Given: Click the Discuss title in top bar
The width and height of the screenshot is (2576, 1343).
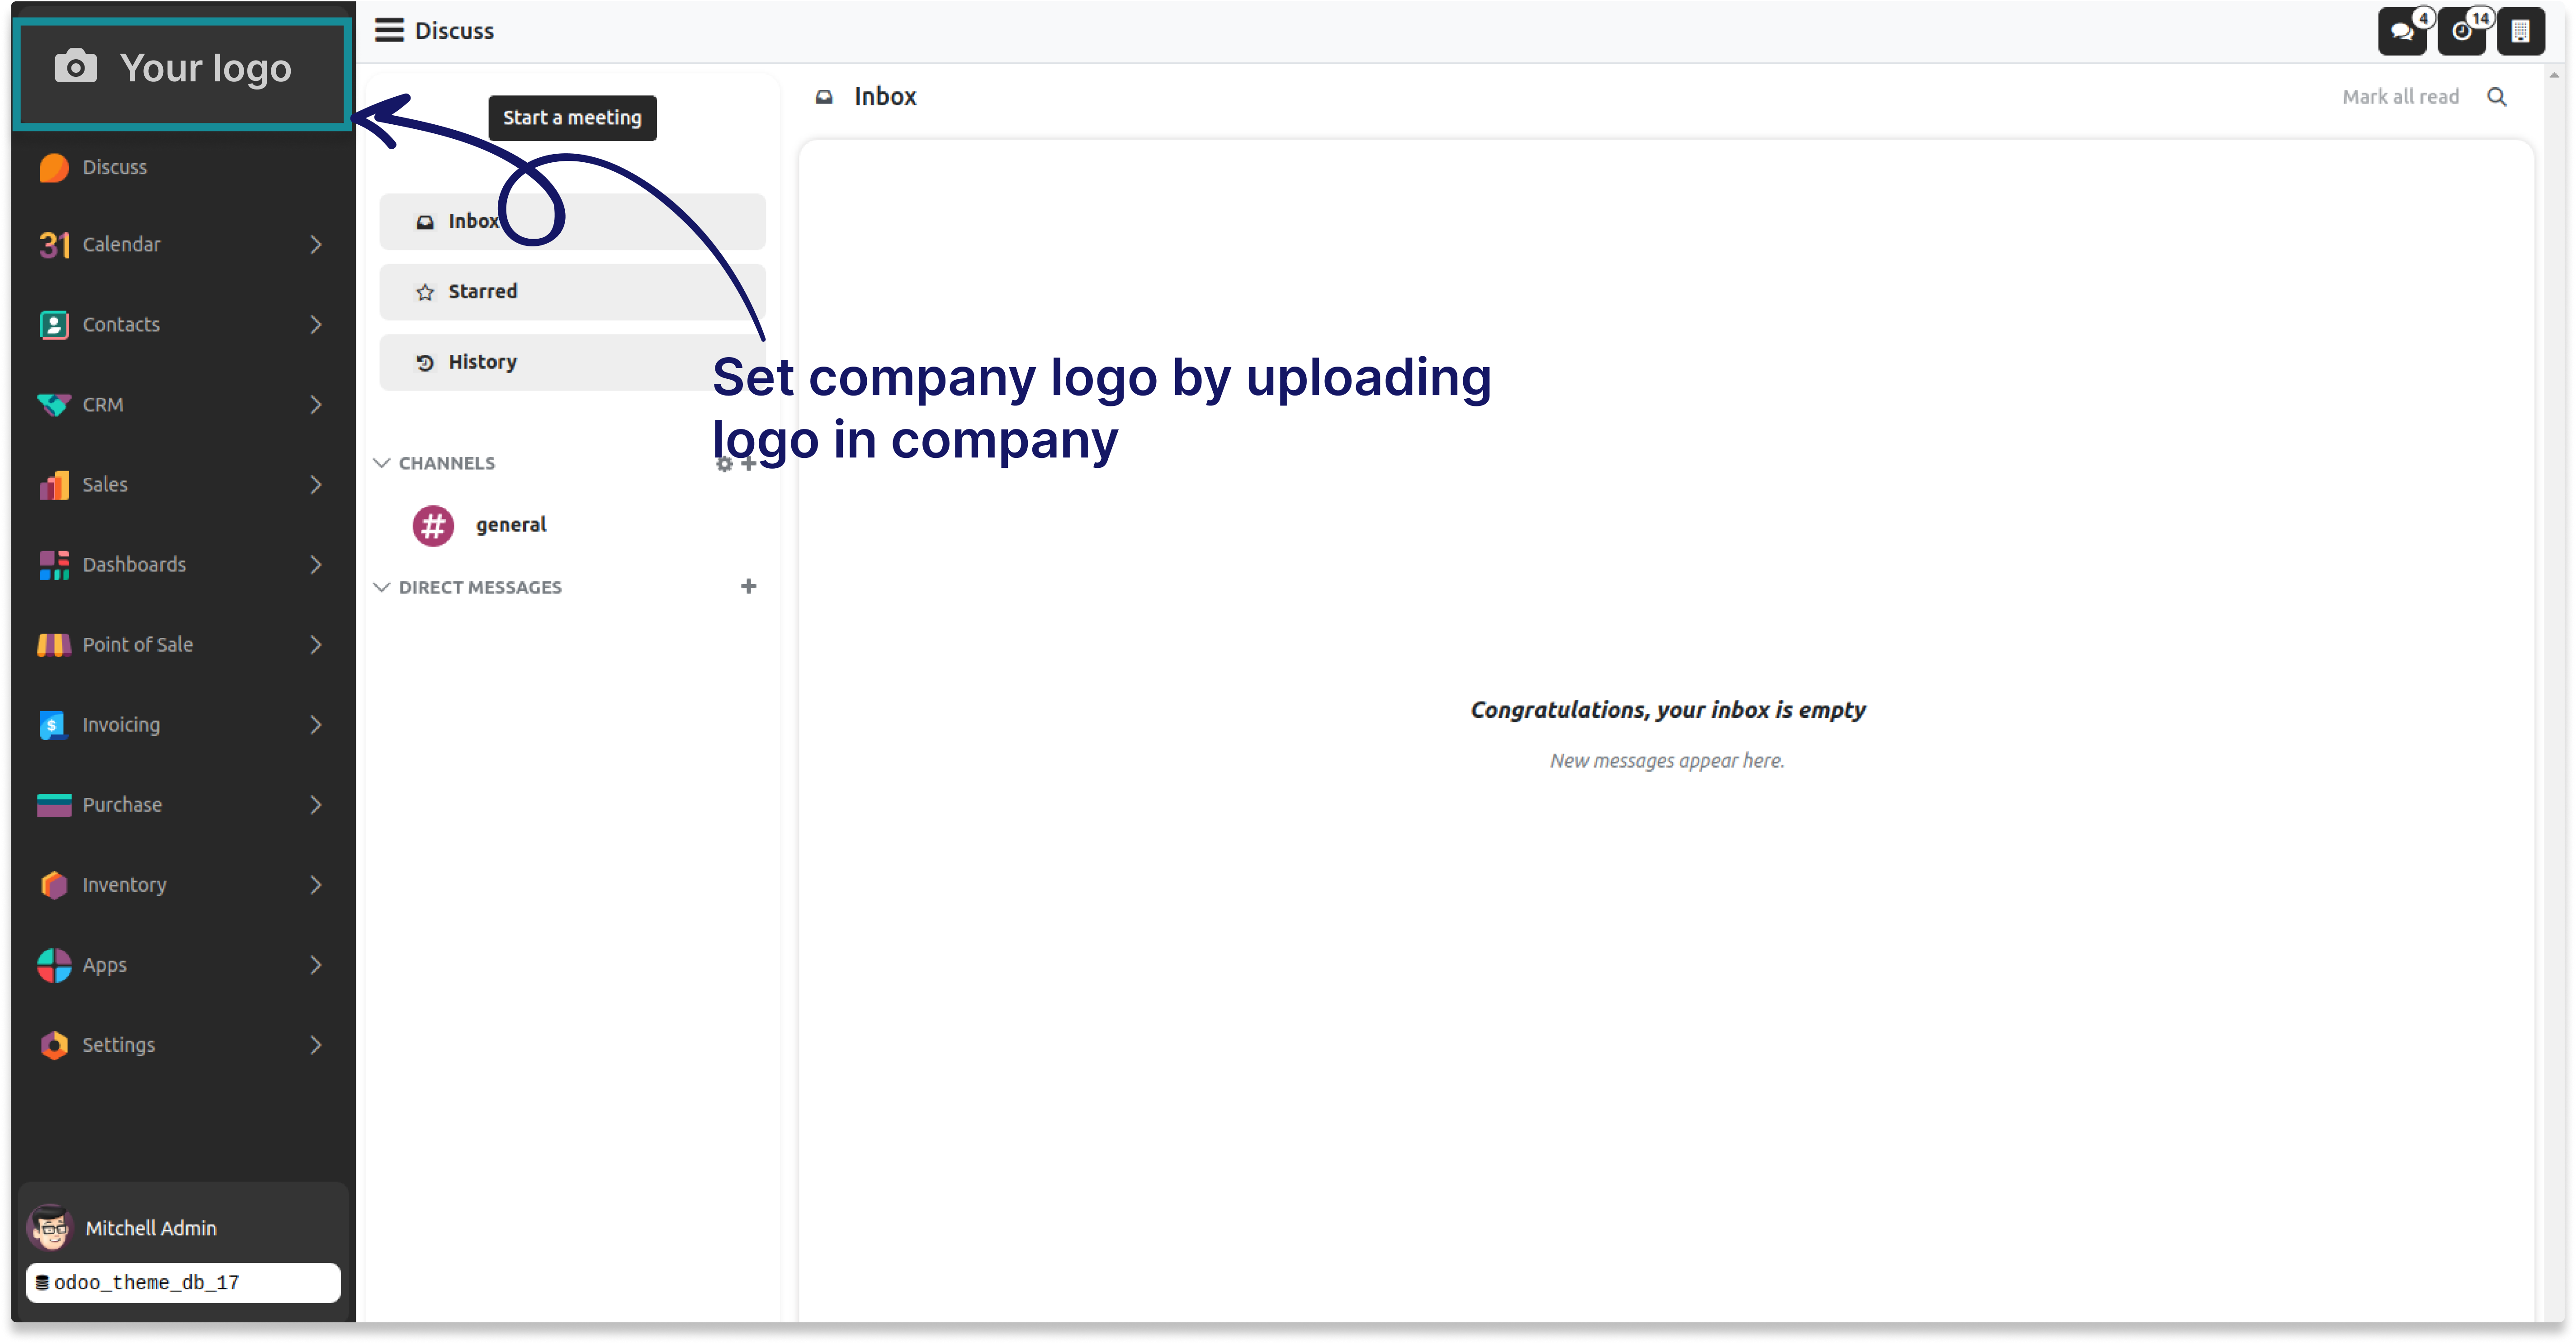Looking at the screenshot, I should (454, 31).
